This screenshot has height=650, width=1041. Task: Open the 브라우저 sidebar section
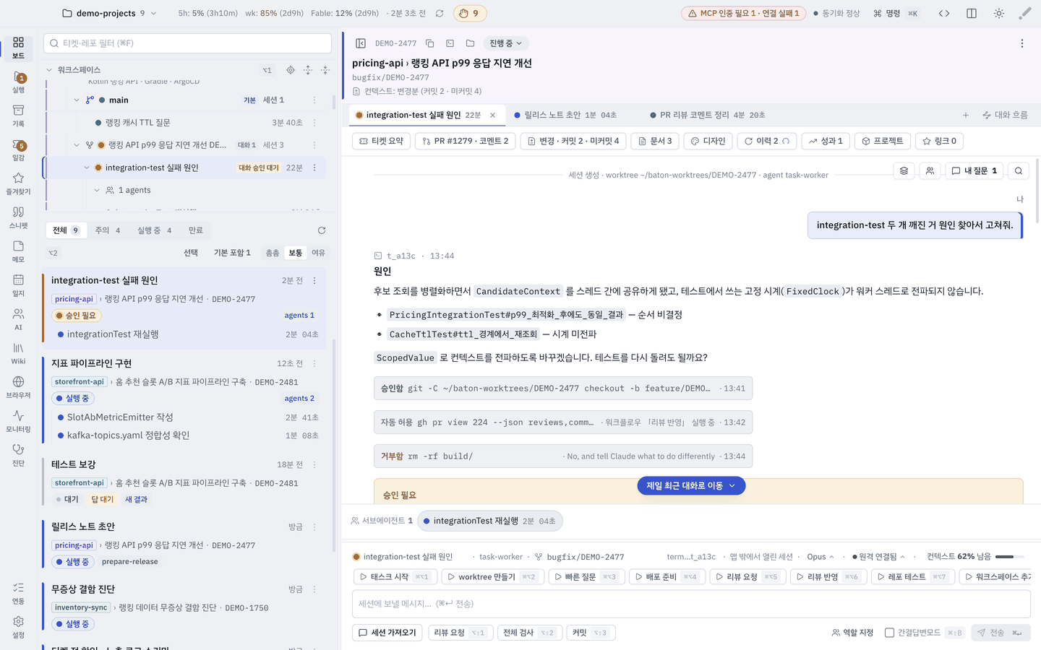pyautogui.click(x=18, y=387)
